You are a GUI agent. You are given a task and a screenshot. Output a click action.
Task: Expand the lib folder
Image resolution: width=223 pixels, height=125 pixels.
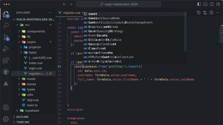[x=34, y=36]
